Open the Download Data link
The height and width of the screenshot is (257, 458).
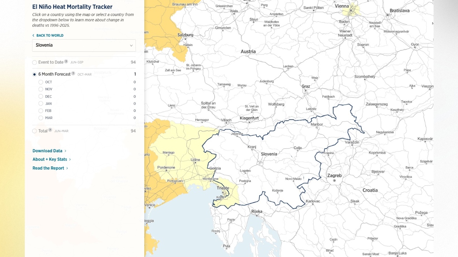[x=49, y=151]
